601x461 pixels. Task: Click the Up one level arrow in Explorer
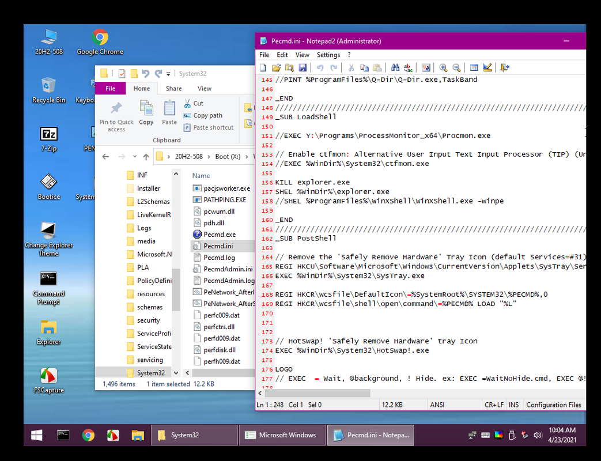coord(146,156)
